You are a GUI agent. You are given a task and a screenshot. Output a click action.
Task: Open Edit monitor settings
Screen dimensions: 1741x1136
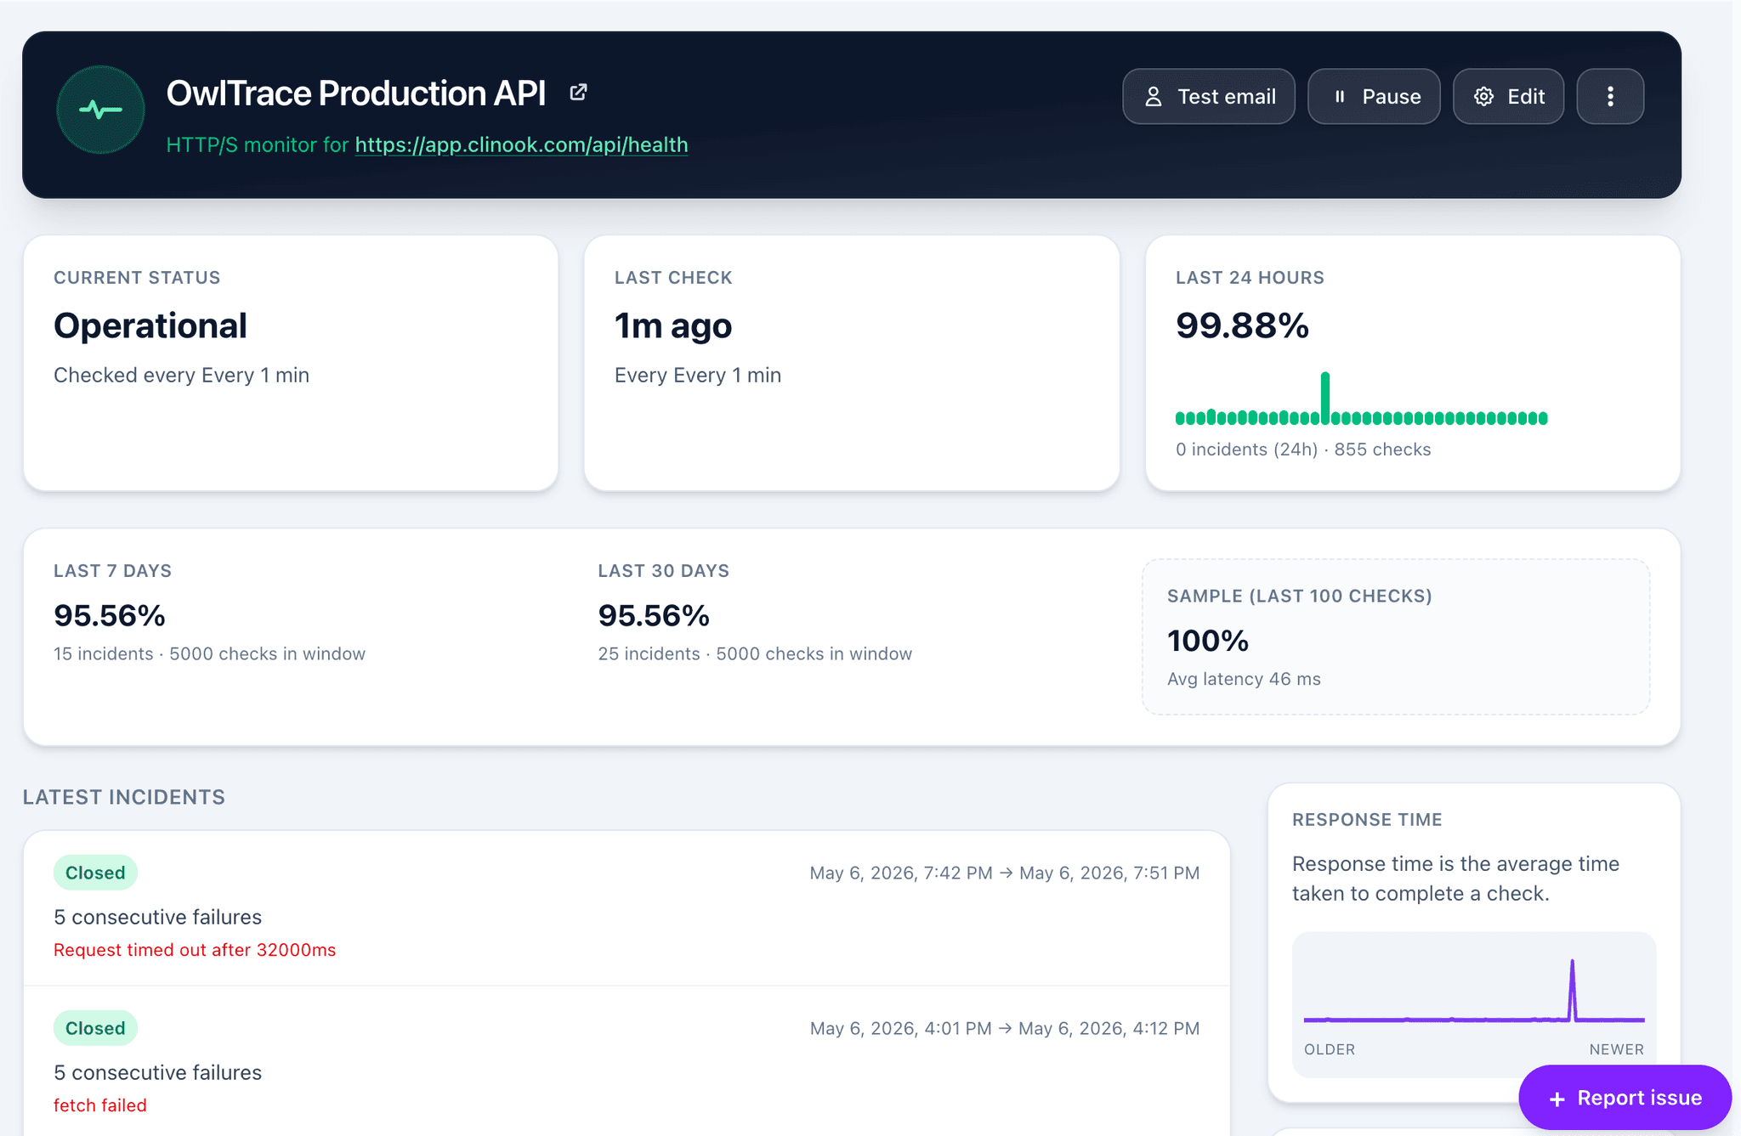click(1508, 96)
